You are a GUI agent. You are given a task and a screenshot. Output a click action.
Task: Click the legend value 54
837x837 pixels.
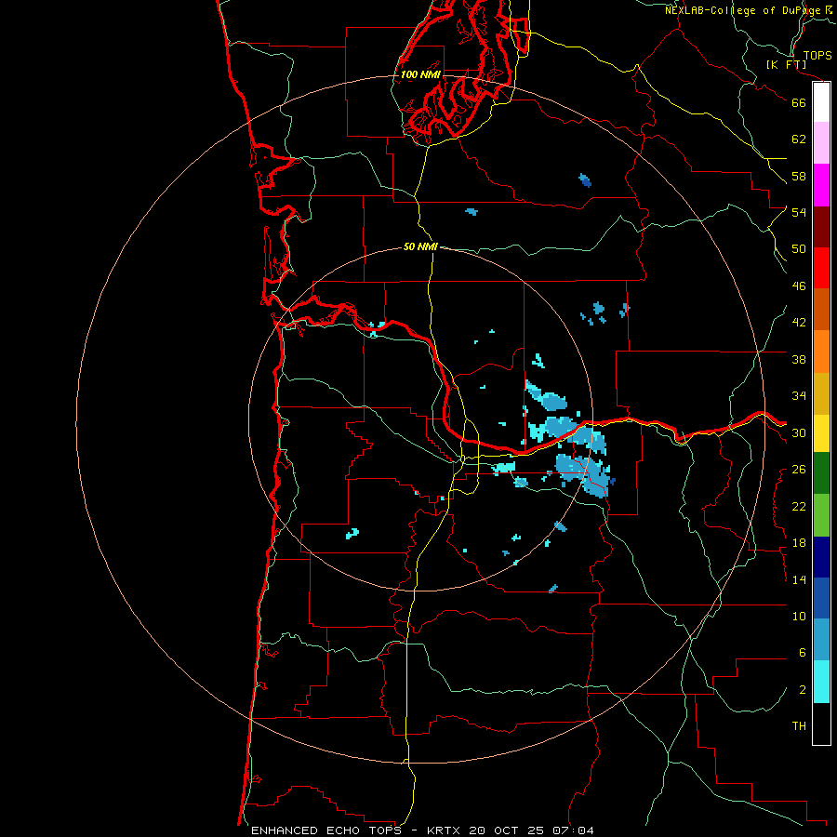tap(799, 212)
